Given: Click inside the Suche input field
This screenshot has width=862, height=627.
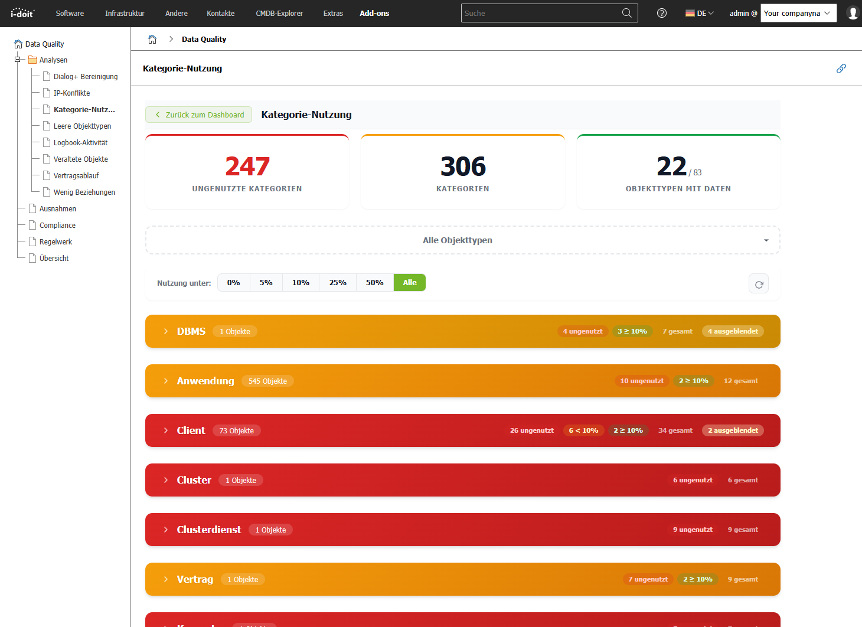Looking at the screenshot, I should coord(531,12).
